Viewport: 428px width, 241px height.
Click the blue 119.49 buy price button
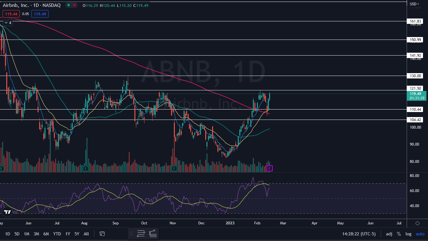pyautogui.click(x=40, y=14)
